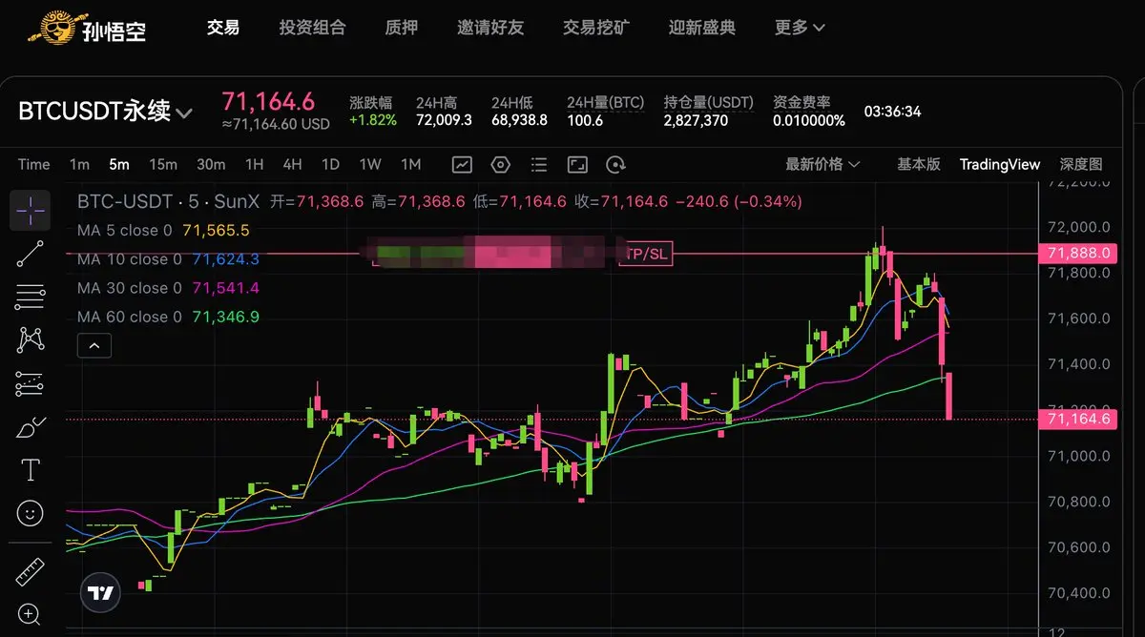Click the MA 5 close indicator legend
The image size is (1145, 637).
[x=163, y=231]
